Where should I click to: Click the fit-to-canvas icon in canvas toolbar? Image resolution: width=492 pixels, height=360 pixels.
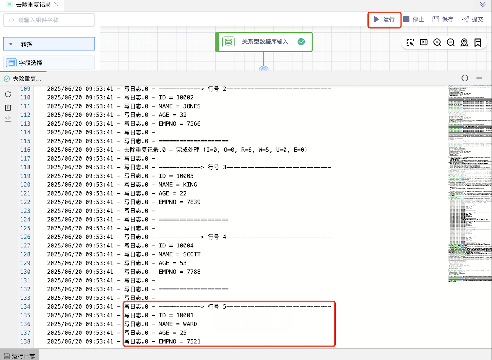click(x=424, y=43)
